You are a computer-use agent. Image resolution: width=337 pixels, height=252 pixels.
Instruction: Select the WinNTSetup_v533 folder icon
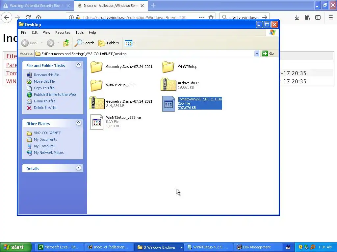pyautogui.click(x=96, y=85)
